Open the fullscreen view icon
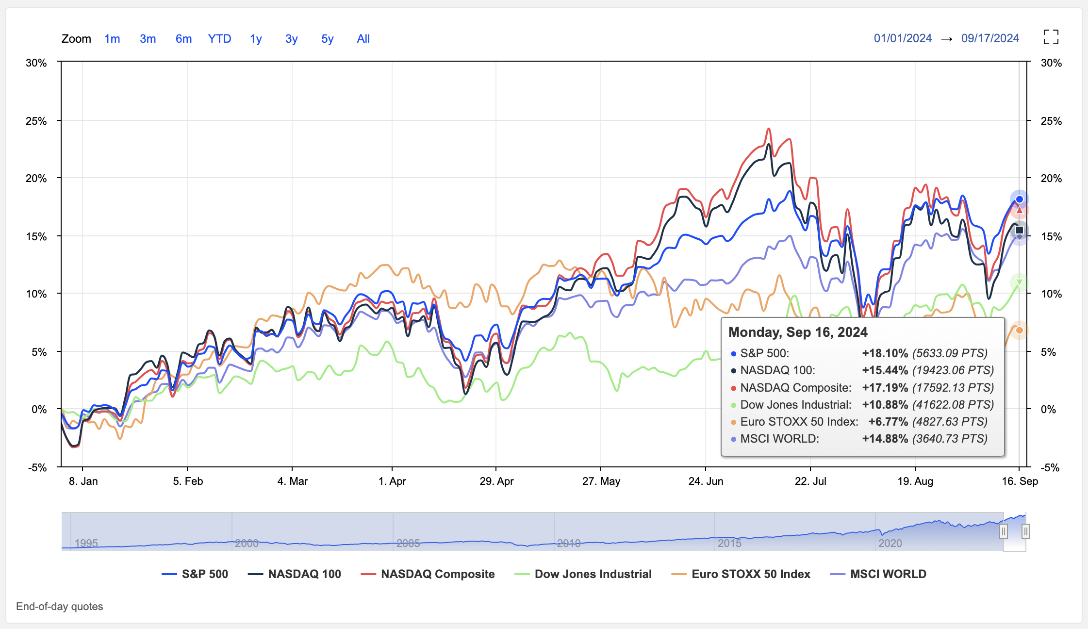 (1051, 37)
